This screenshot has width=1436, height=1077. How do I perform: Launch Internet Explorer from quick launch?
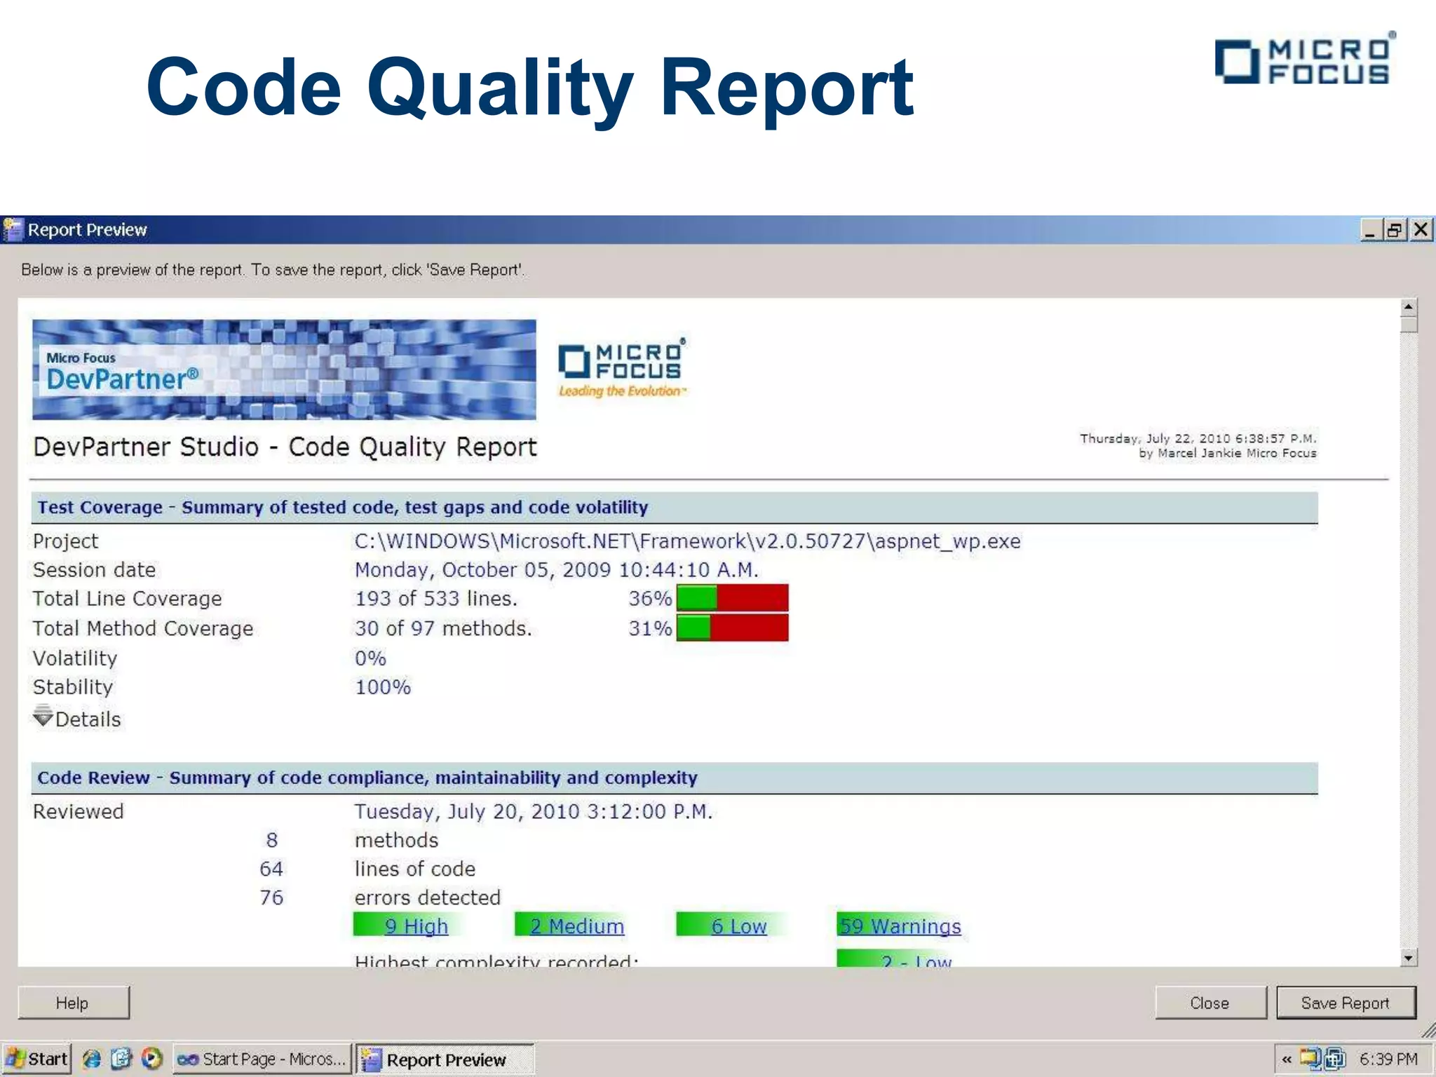click(x=92, y=1059)
